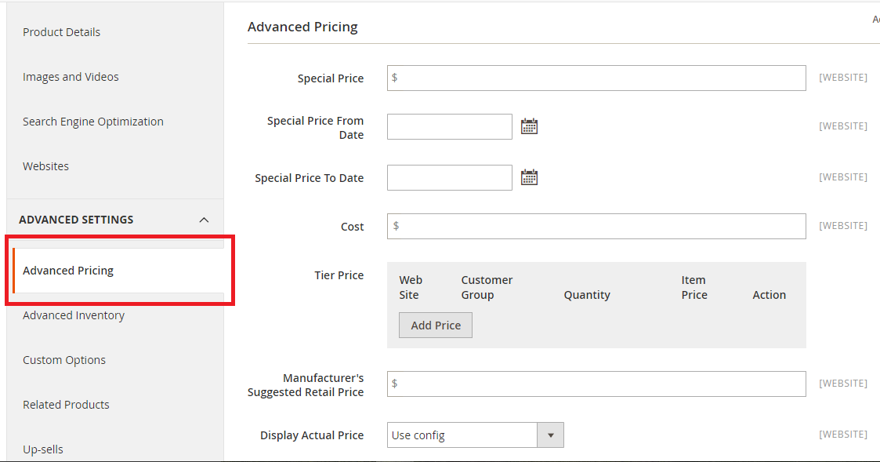Switch to the Websites tab
880x462 pixels.
[45, 166]
